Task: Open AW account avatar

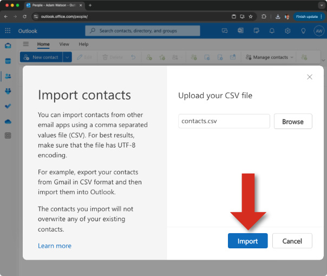Action: [319, 31]
